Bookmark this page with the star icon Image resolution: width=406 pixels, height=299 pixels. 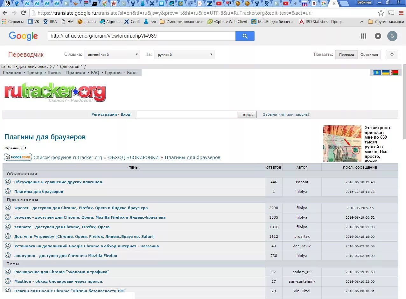[381, 13]
